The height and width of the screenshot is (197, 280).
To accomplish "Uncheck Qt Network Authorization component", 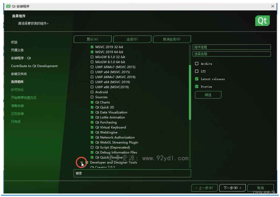I will (x=92, y=137).
